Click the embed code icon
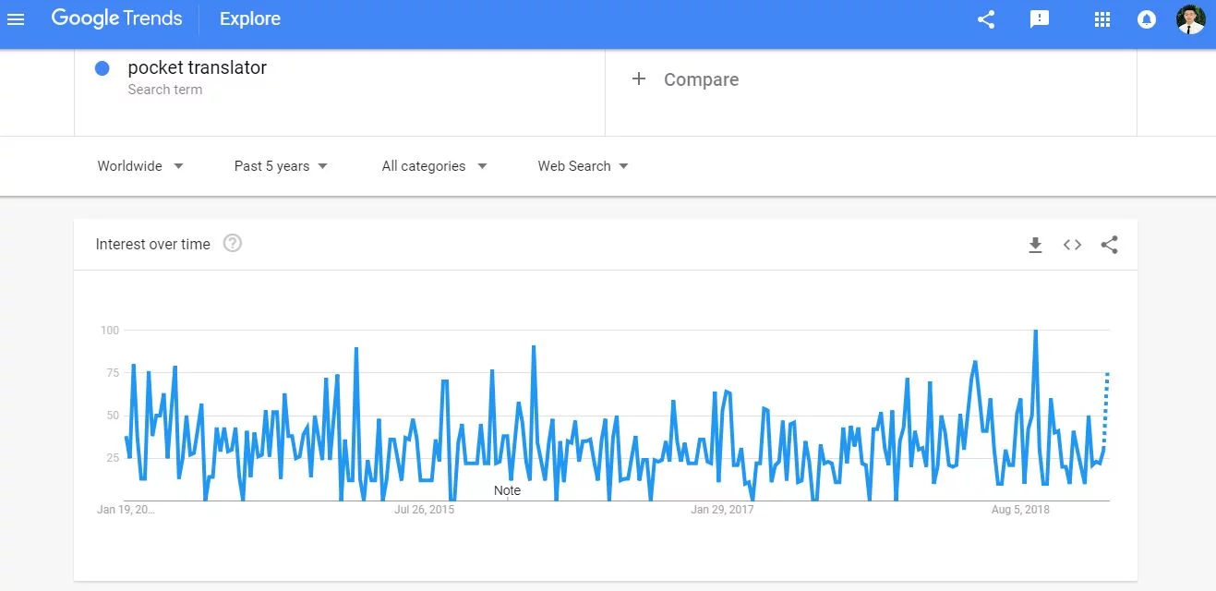Screen dimensions: 1216x591 click(x=1072, y=245)
